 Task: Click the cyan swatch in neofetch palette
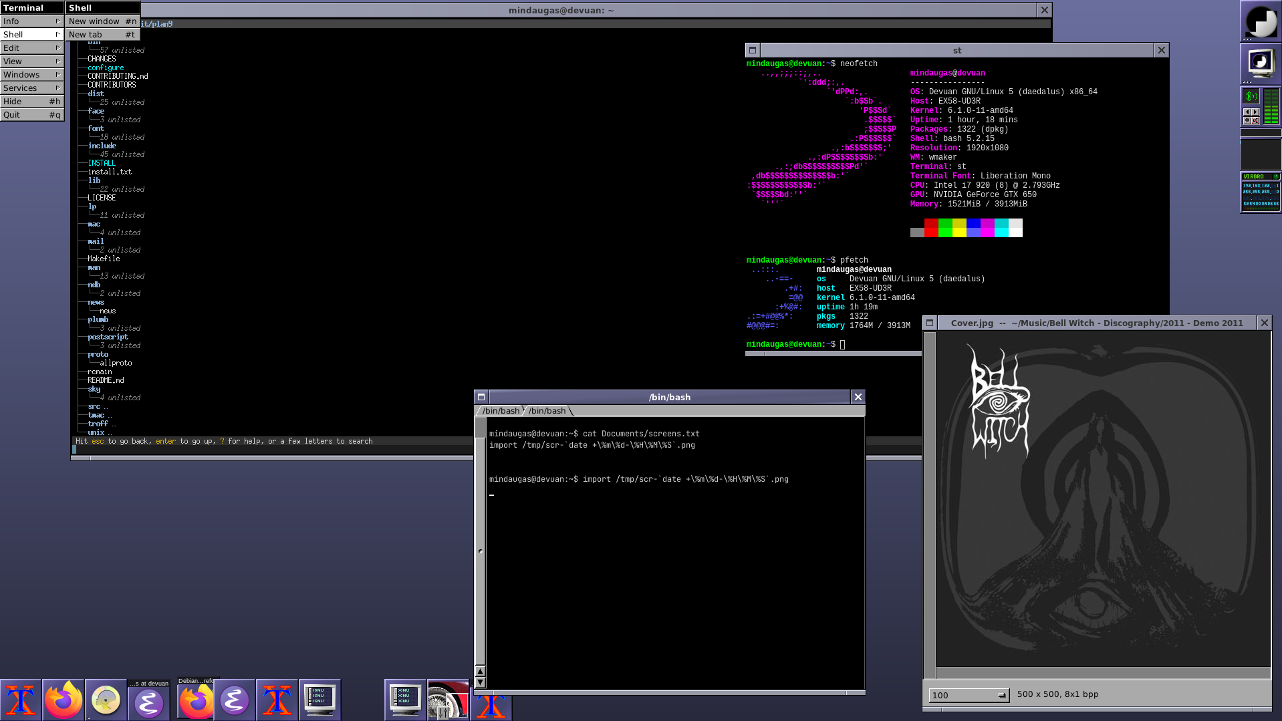click(1001, 228)
